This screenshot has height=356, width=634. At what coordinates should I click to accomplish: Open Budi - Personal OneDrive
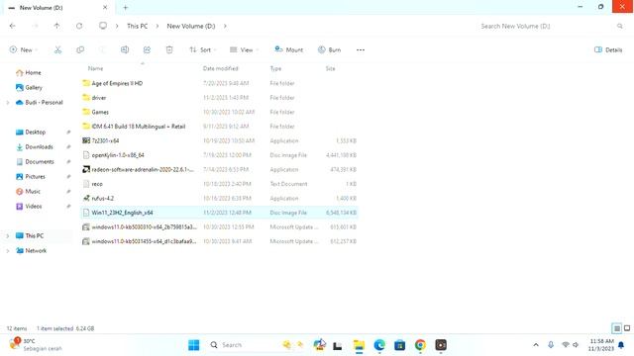[40, 103]
